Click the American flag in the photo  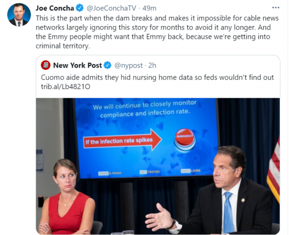point(273,170)
